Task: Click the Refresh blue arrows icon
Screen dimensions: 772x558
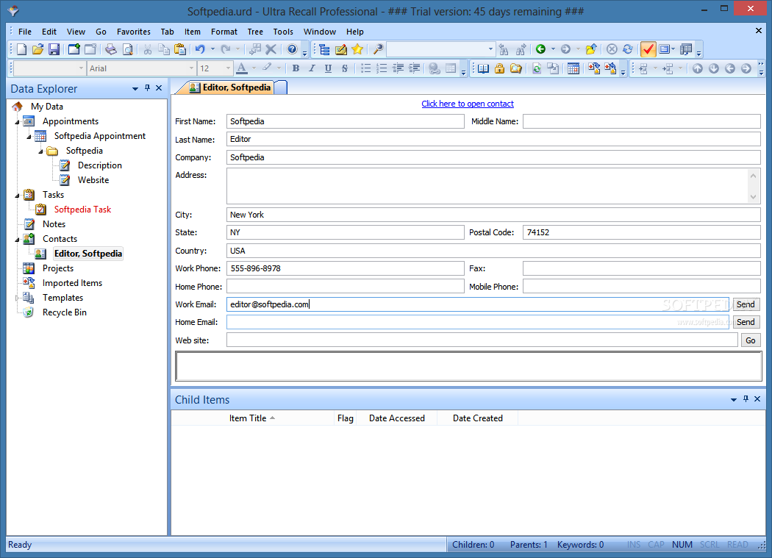Action: pyautogui.click(x=628, y=49)
